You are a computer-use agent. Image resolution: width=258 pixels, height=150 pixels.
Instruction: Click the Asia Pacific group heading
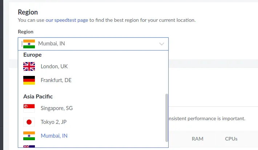[38, 97]
